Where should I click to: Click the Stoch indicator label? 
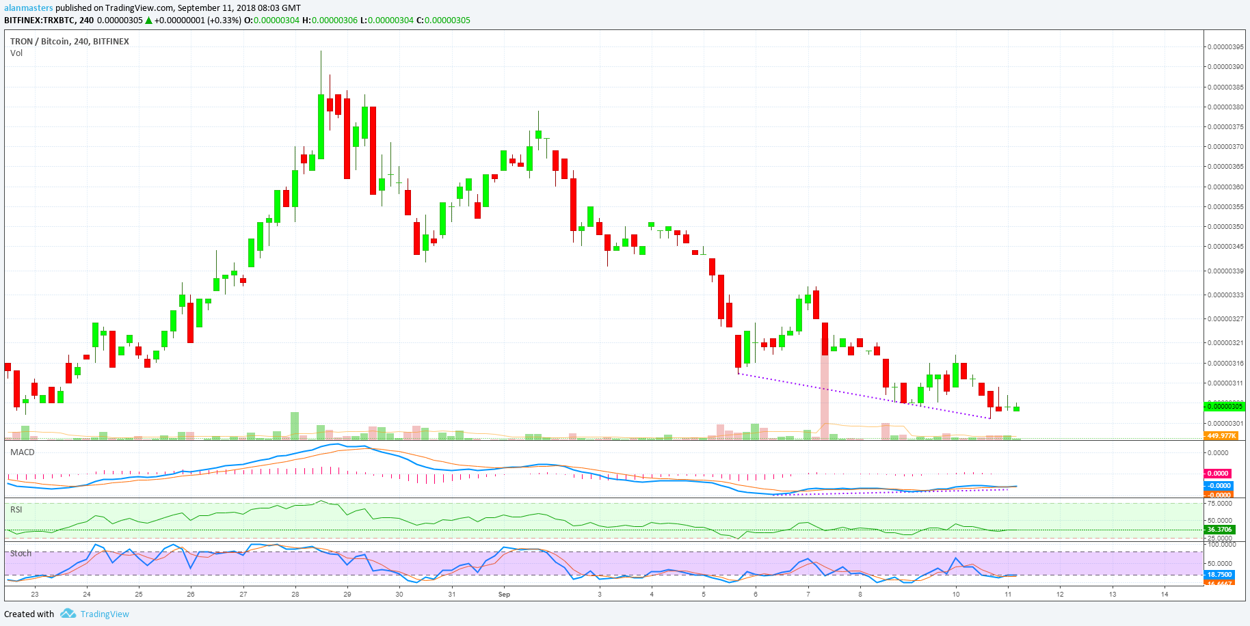pyautogui.click(x=21, y=554)
